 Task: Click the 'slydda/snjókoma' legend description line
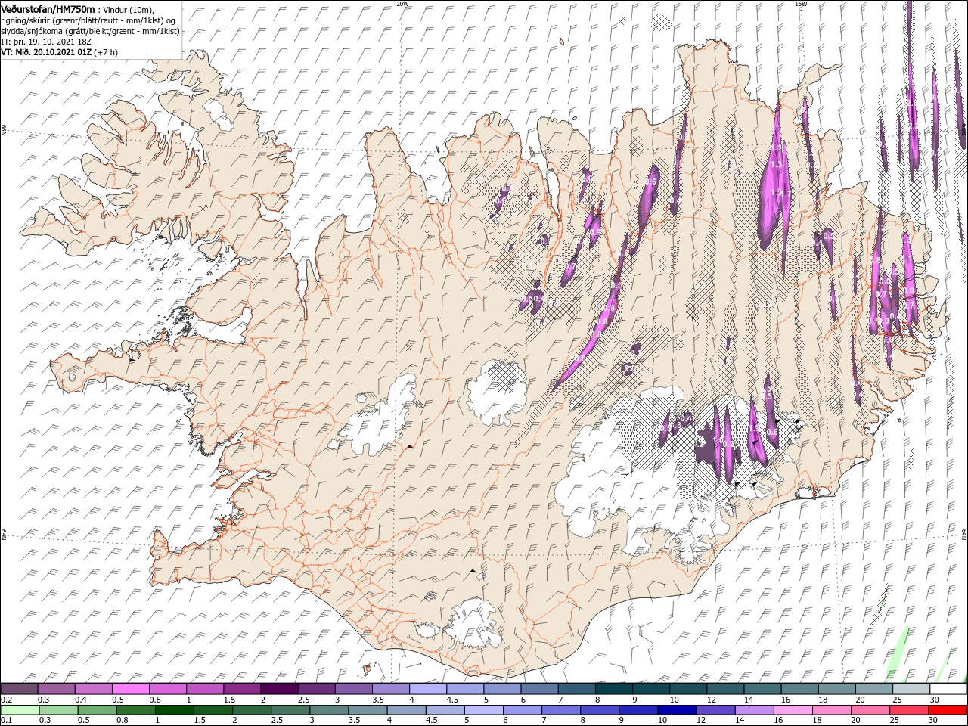[x=90, y=31]
